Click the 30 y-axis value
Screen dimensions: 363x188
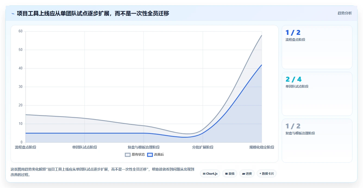(21, 87)
